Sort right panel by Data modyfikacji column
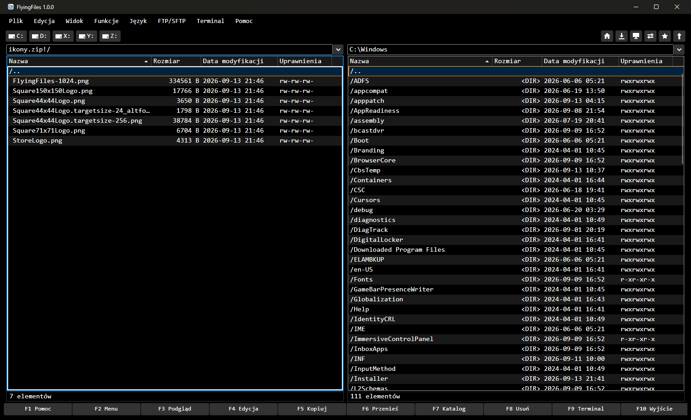This screenshot has width=691, height=420. click(x=580, y=61)
